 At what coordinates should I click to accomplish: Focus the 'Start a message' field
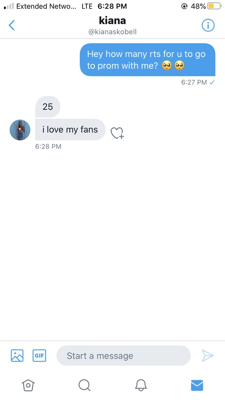click(123, 355)
